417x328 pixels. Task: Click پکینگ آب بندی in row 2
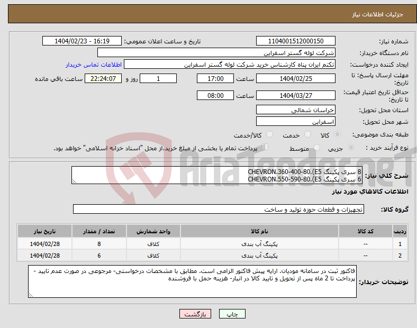coord(259,256)
